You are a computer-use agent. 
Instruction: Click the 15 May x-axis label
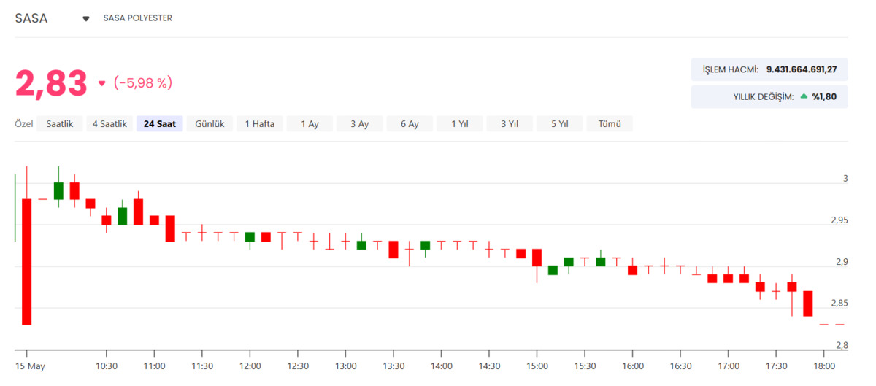click(x=31, y=366)
